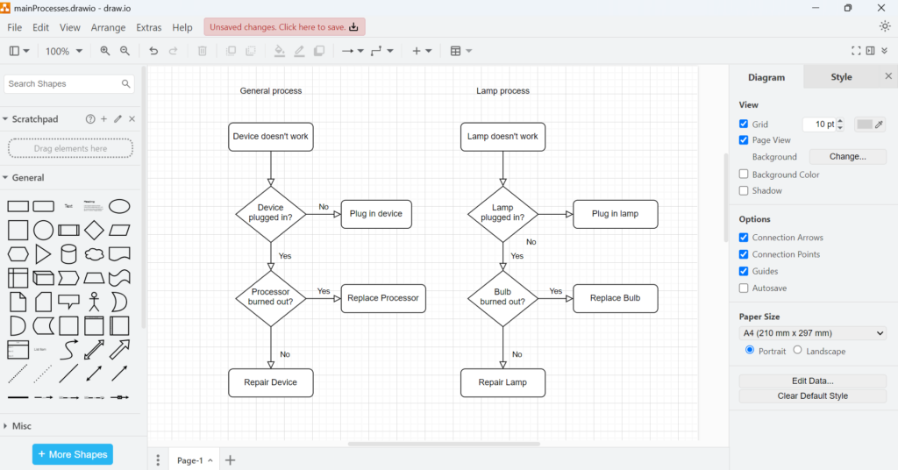Click the More Shapes button
The image size is (898, 470).
coord(73,454)
